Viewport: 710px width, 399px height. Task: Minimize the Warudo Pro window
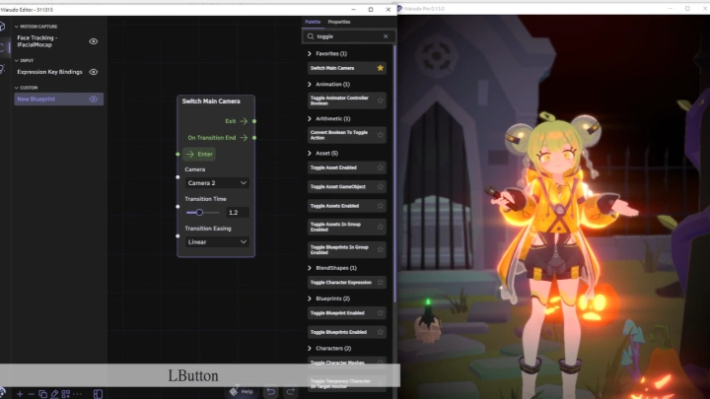tap(671, 9)
